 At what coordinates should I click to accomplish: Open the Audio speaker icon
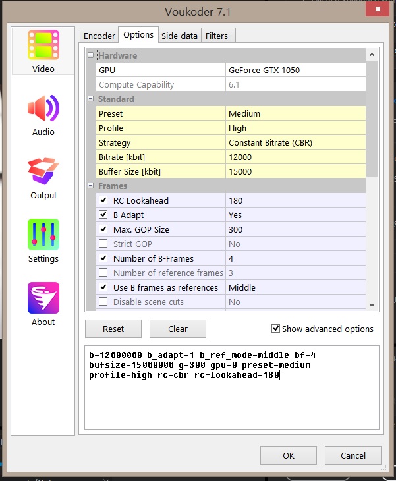tap(43, 109)
